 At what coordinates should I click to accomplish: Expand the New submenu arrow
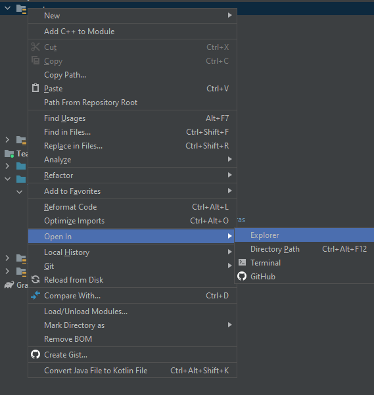coord(229,15)
